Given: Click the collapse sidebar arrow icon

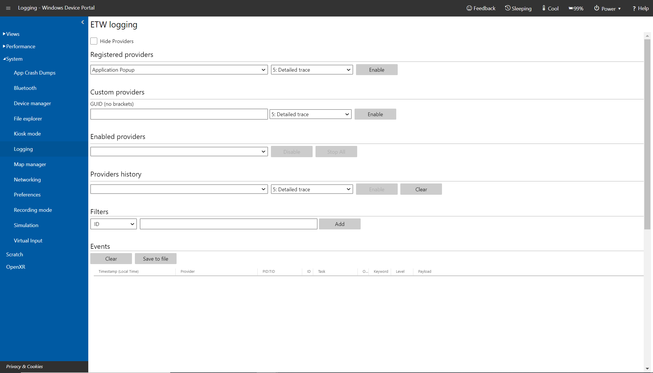Looking at the screenshot, I should [83, 22].
